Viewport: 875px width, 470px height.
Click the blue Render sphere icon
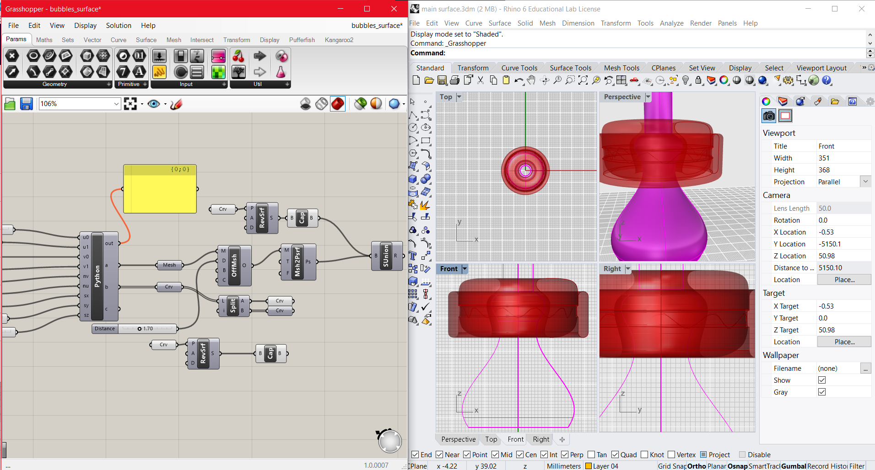coord(762,80)
